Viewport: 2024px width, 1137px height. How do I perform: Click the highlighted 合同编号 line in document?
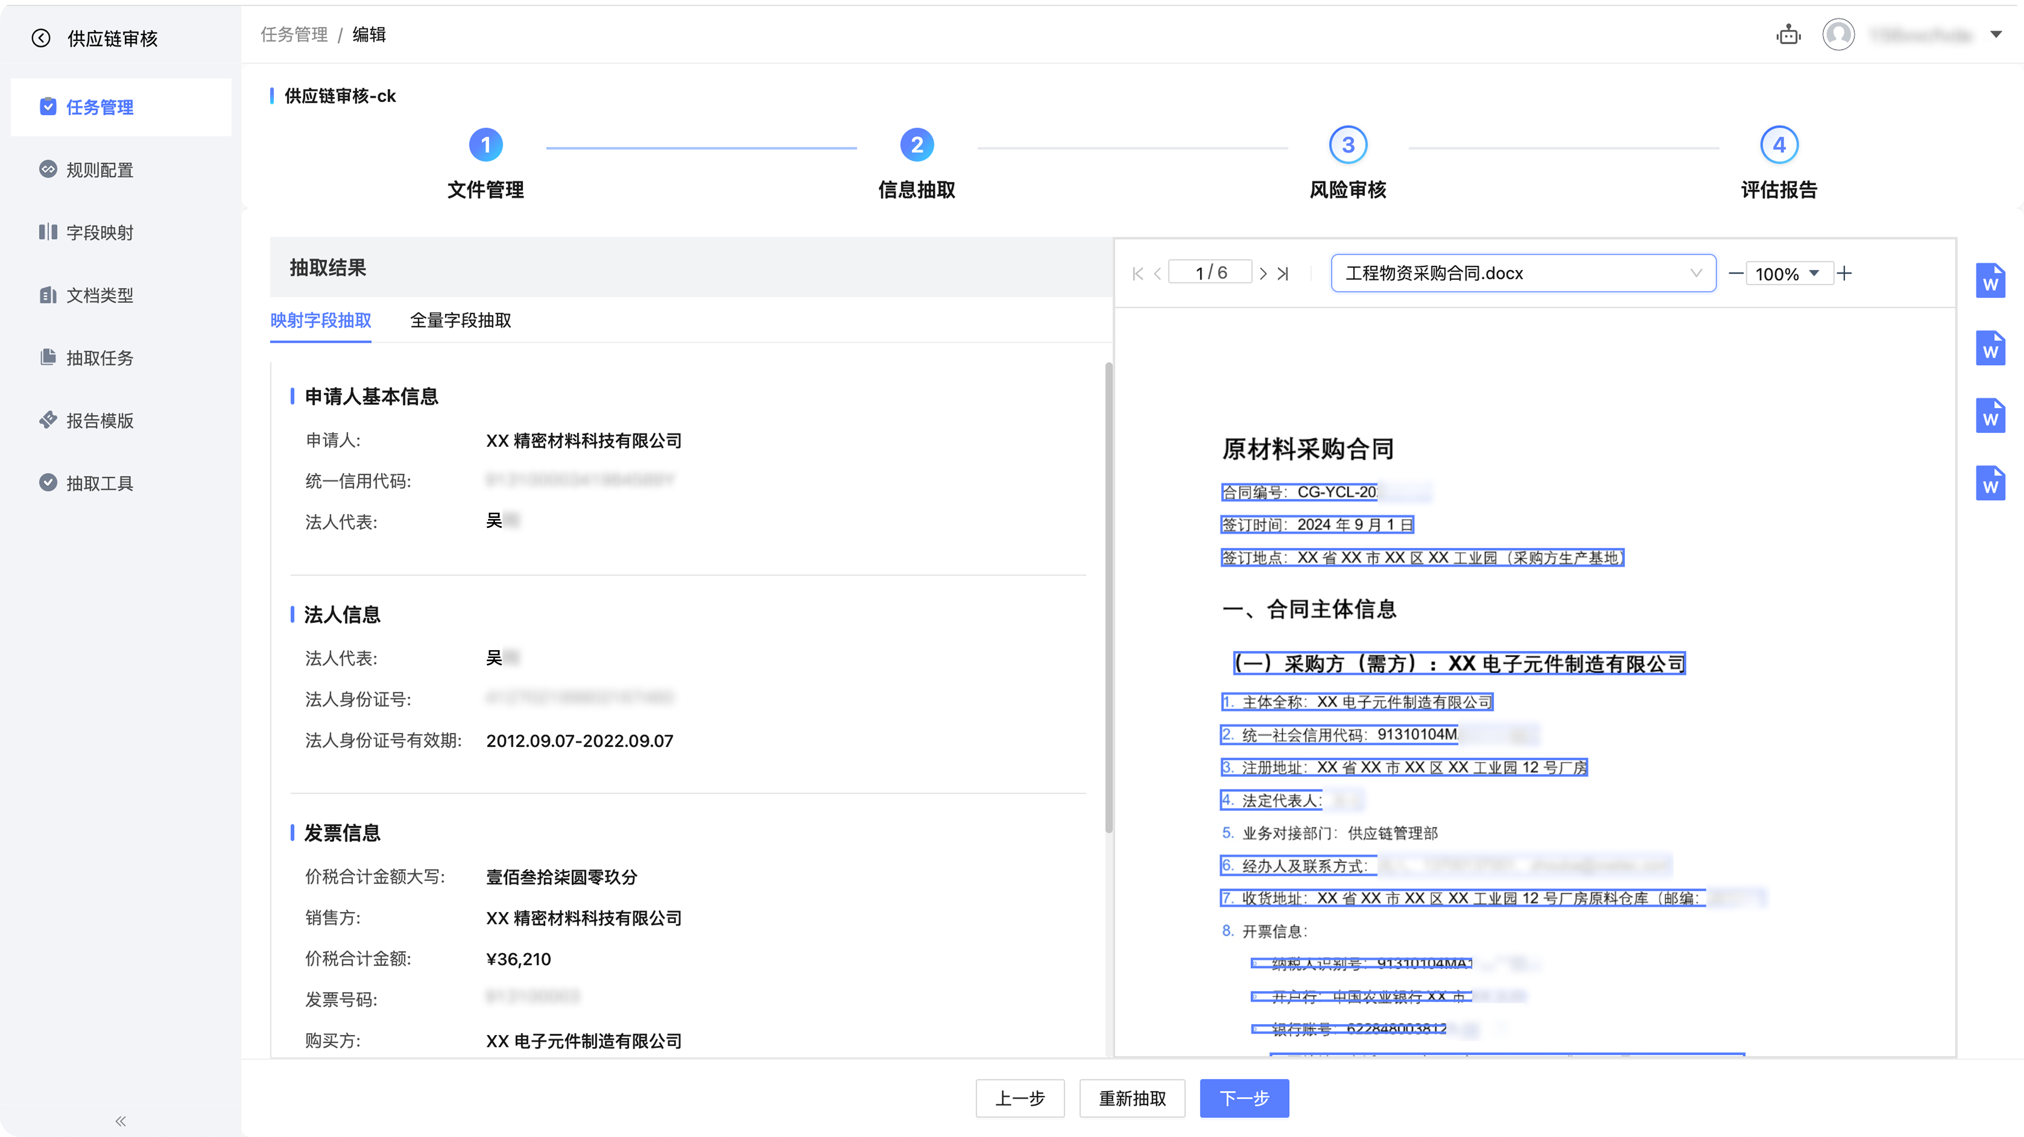[1300, 492]
